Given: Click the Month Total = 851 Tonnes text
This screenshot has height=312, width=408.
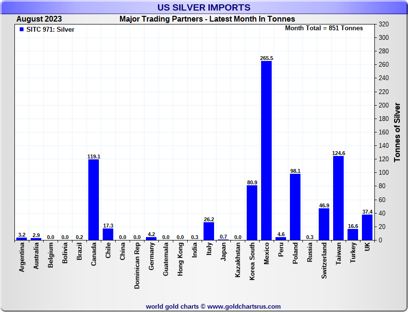Looking at the screenshot, I should pos(324,28).
